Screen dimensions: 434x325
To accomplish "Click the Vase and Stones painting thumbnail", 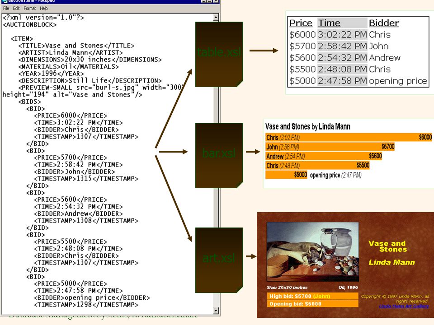I will tap(313, 251).
